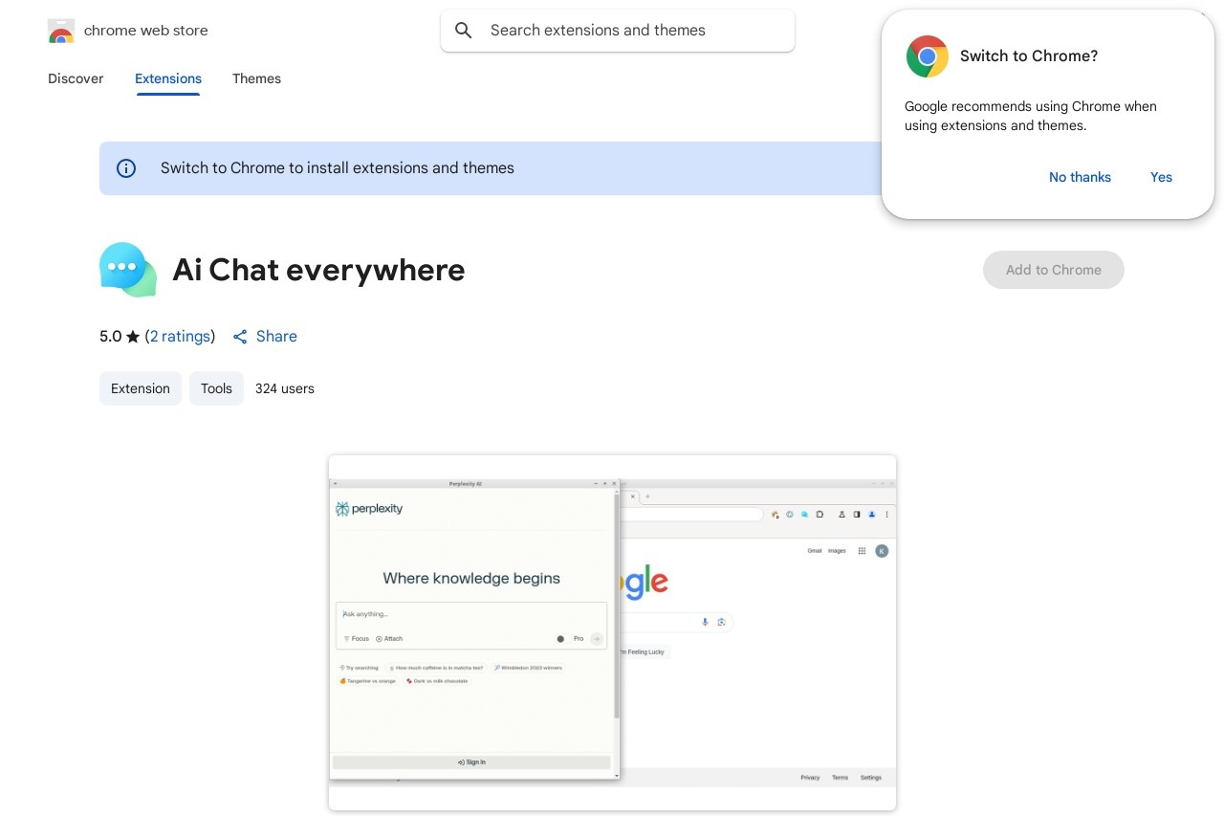Click the rating star icon
Image resolution: width=1224 pixels, height=816 pixels.
tap(133, 337)
